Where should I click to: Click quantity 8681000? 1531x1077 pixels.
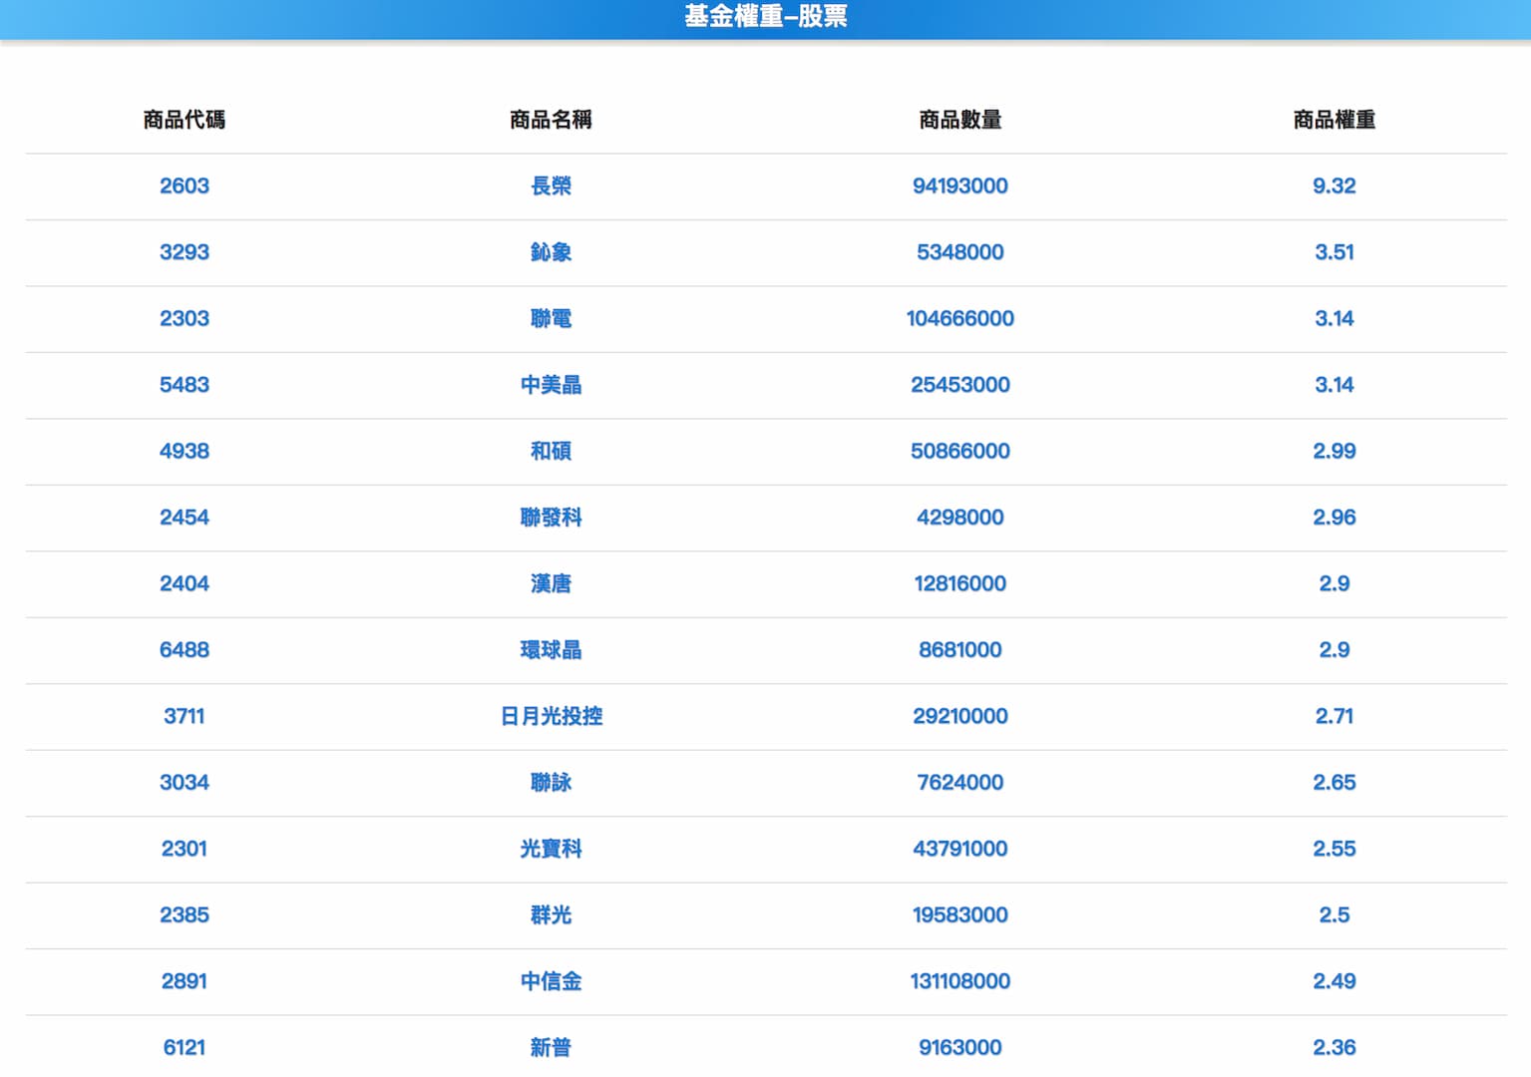tap(959, 650)
